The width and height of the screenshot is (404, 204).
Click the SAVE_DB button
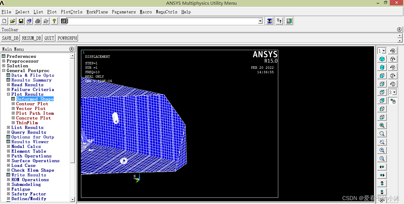point(10,38)
